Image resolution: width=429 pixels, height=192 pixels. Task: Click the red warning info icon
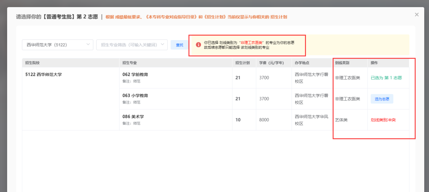pyautogui.click(x=199, y=45)
